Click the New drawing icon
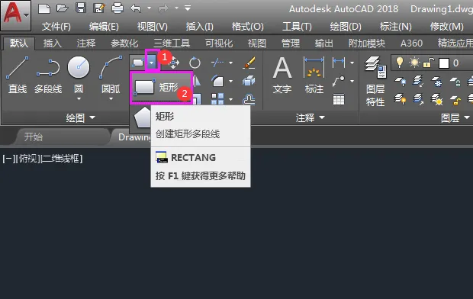 [x=44, y=8]
